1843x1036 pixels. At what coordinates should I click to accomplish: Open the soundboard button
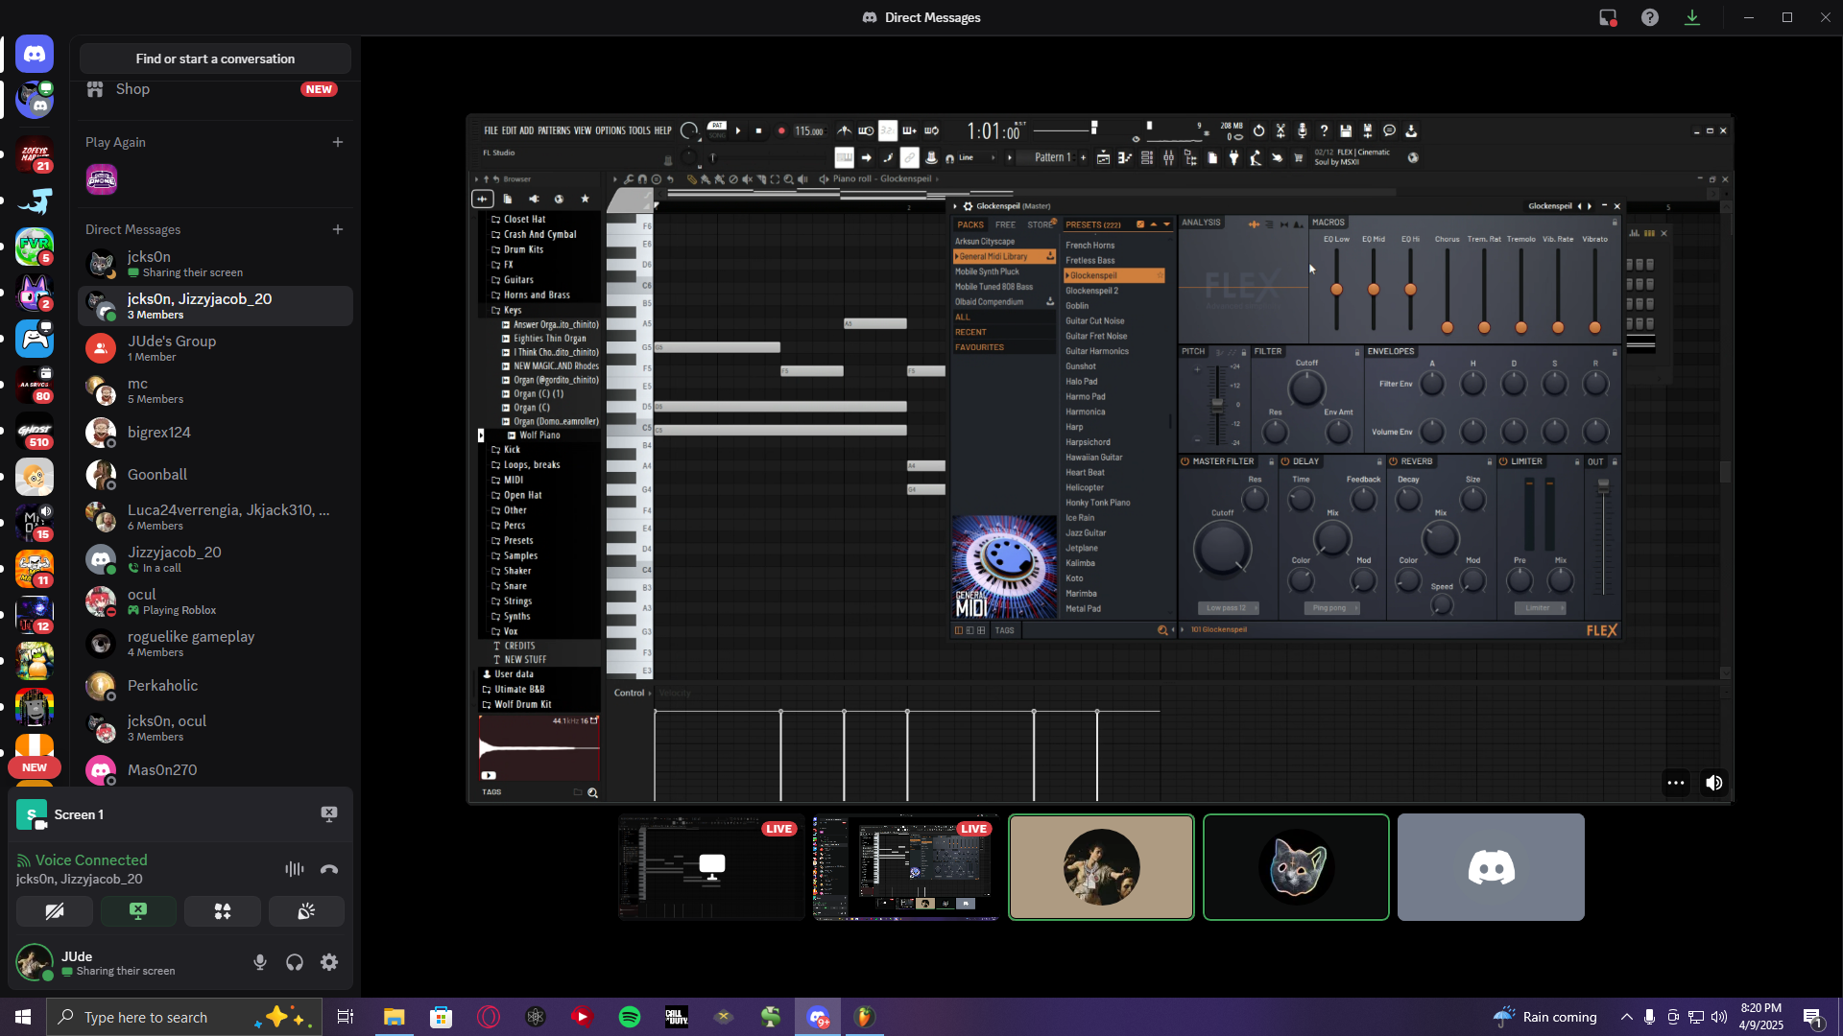click(x=306, y=911)
